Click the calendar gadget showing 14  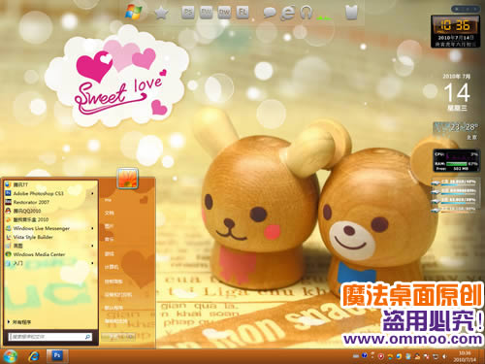click(457, 92)
